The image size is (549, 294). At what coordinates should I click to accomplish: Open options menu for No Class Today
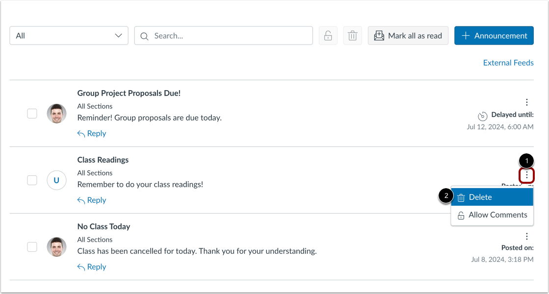pos(526,236)
